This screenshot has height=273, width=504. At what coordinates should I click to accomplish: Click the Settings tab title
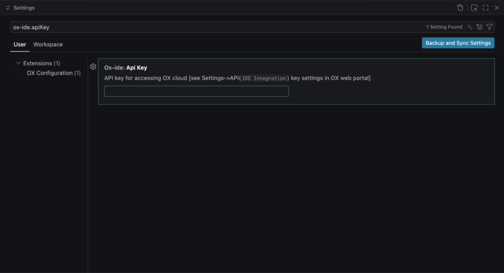[24, 8]
